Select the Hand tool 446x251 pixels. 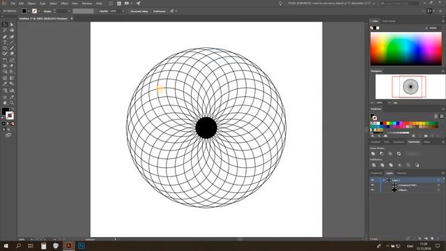(5, 102)
